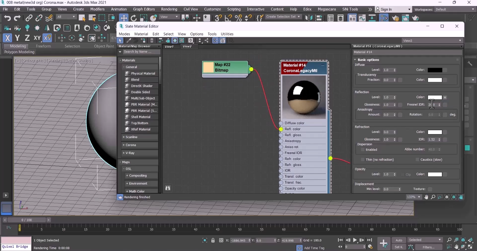The image size is (477, 251).
Task: Expand the V-Ray category
Action: tap(124, 153)
